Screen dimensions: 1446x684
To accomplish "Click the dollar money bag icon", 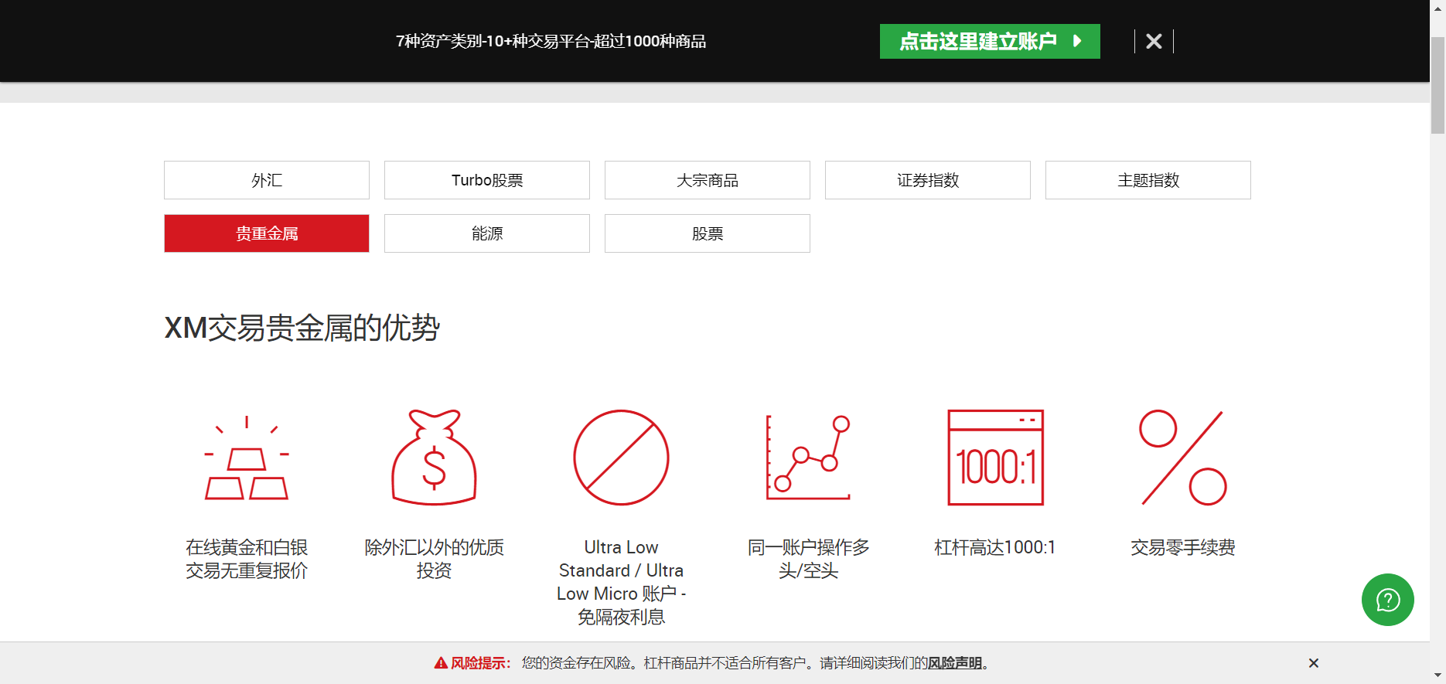I will click(x=434, y=457).
